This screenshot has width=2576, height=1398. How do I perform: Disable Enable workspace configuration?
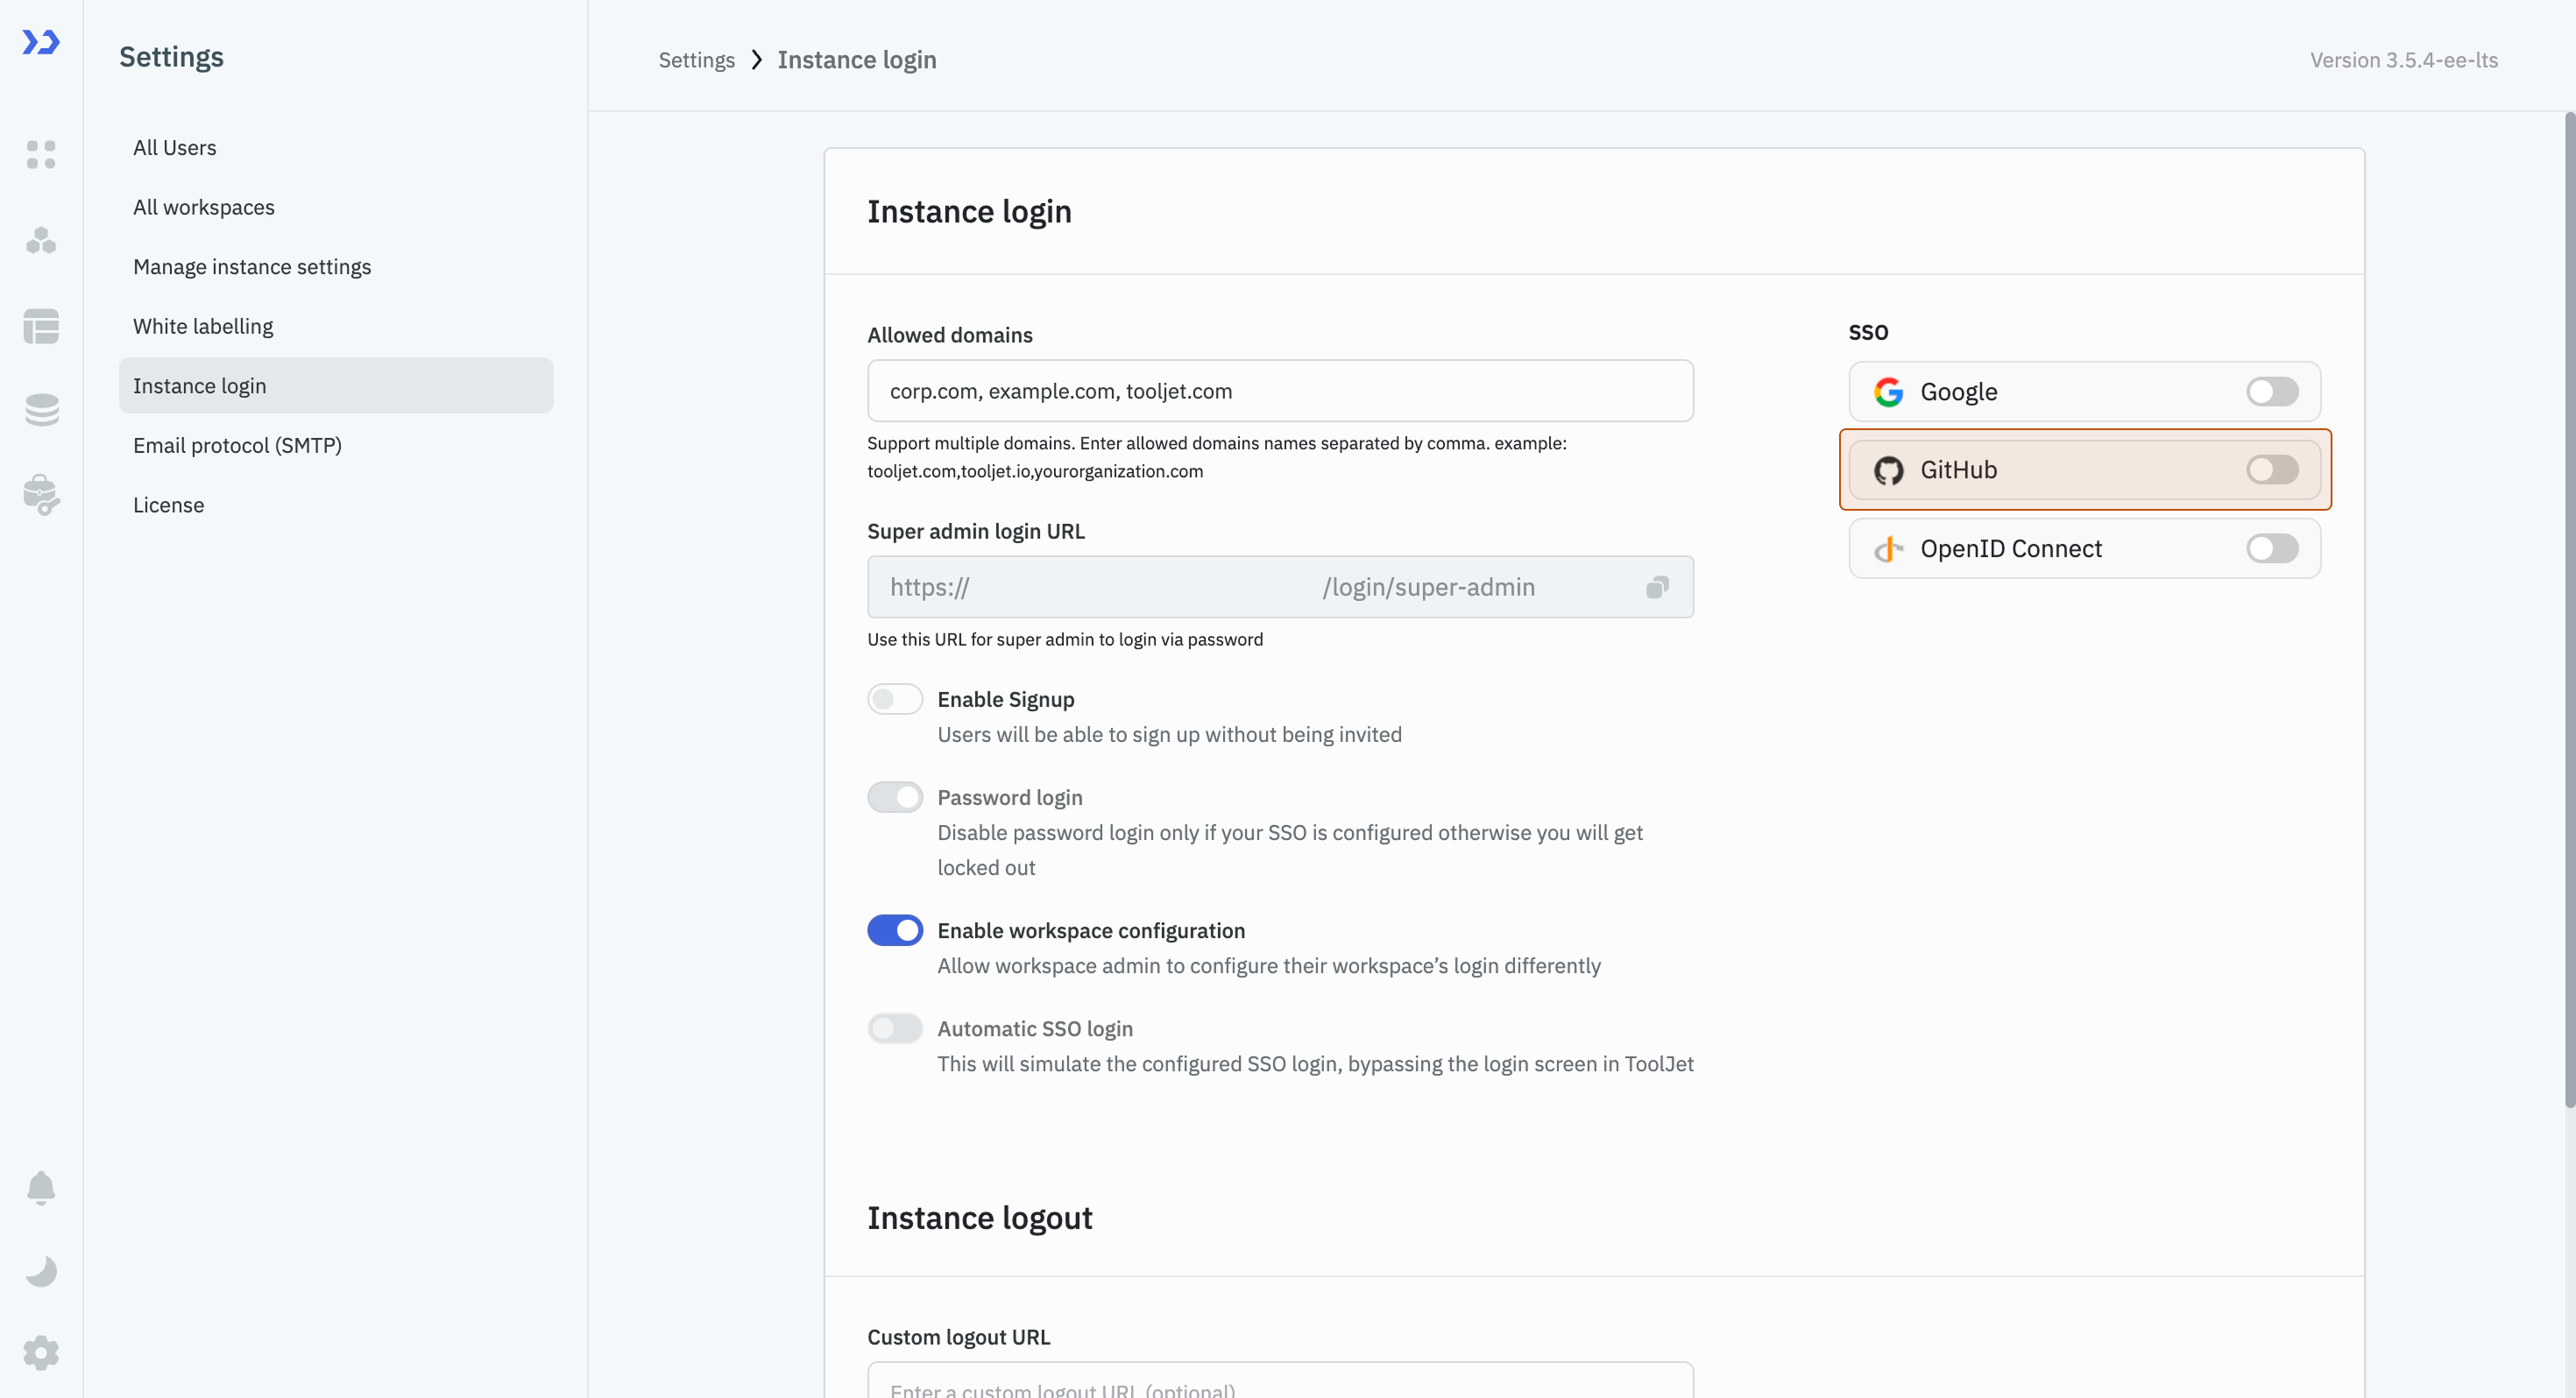click(x=895, y=930)
